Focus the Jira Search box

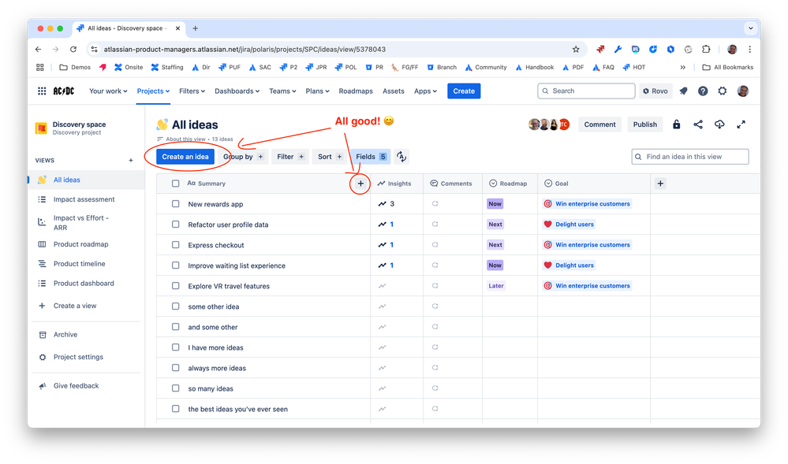pos(587,91)
